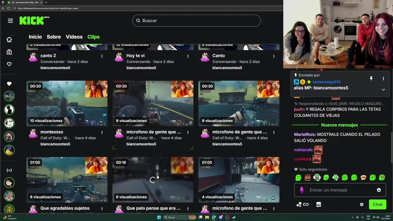
Task: Open the Browse icon in left sidebar
Action: point(9,52)
